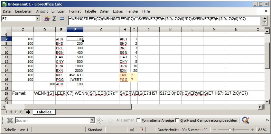
Task: Open the Hilfe menu
Action: point(146,11)
